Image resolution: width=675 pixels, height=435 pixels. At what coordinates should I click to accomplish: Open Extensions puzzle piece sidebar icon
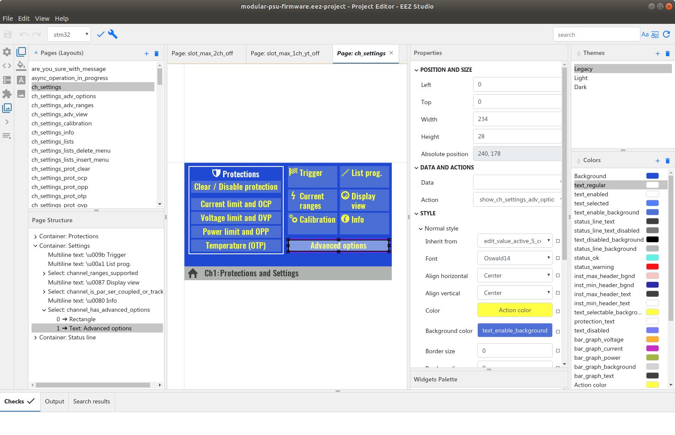(7, 93)
